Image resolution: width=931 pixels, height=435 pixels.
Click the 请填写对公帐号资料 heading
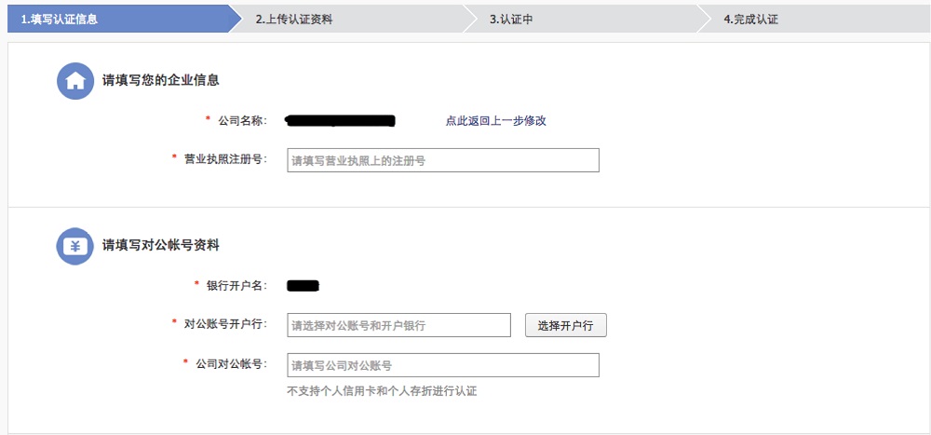tap(161, 246)
